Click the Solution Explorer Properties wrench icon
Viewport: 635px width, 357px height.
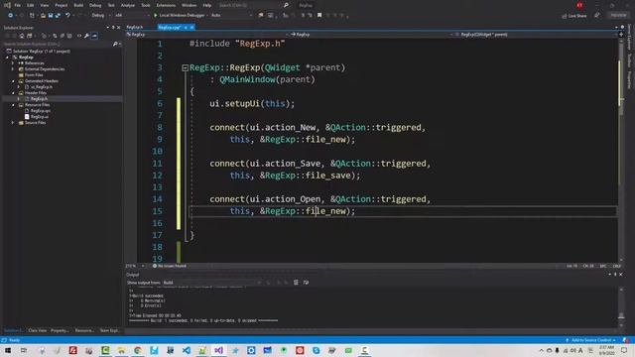pos(86,36)
